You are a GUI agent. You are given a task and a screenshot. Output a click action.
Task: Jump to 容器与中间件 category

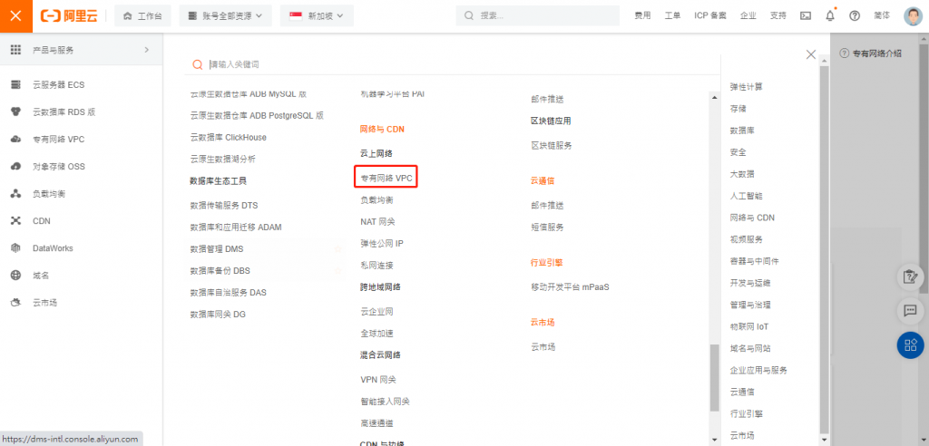click(754, 261)
